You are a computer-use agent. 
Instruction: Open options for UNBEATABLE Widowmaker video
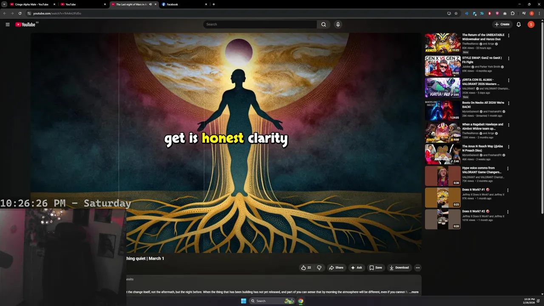508,36
